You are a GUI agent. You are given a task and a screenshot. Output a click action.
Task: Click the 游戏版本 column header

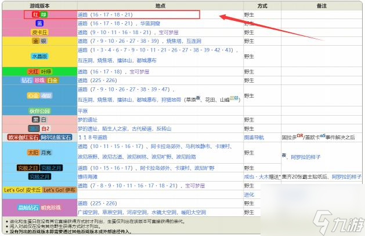pyautogui.click(x=39, y=3)
